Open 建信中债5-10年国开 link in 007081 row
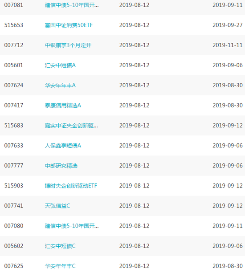This screenshot has width=245, height=273. coord(72,5)
